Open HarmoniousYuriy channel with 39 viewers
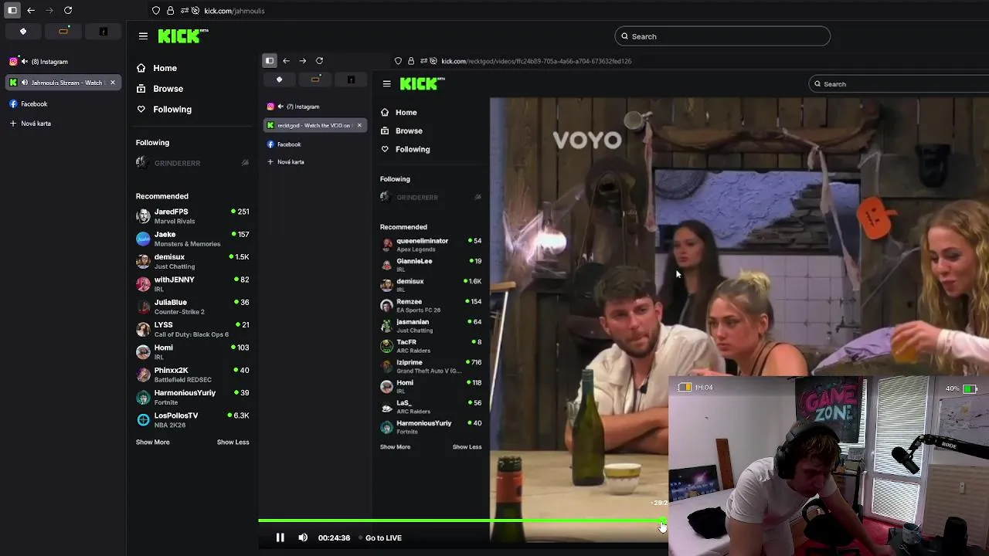The height and width of the screenshot is (556, 989). pos(192,397)
